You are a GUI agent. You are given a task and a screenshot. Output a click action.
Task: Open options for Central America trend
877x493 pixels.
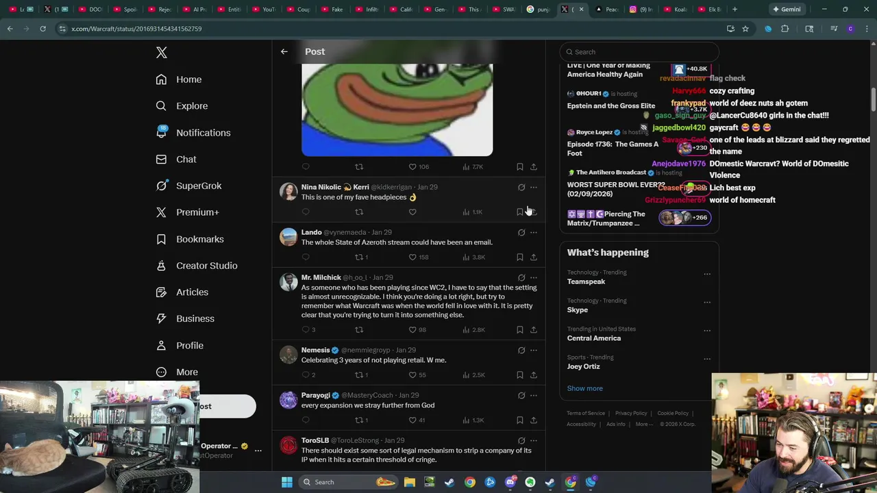(707, 330)
